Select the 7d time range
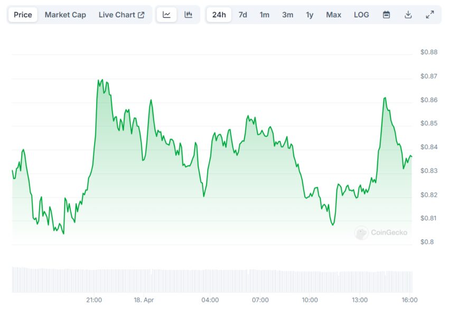Image resolution: width=449 pixels, height=314 pixels. [x=243, y=15]
